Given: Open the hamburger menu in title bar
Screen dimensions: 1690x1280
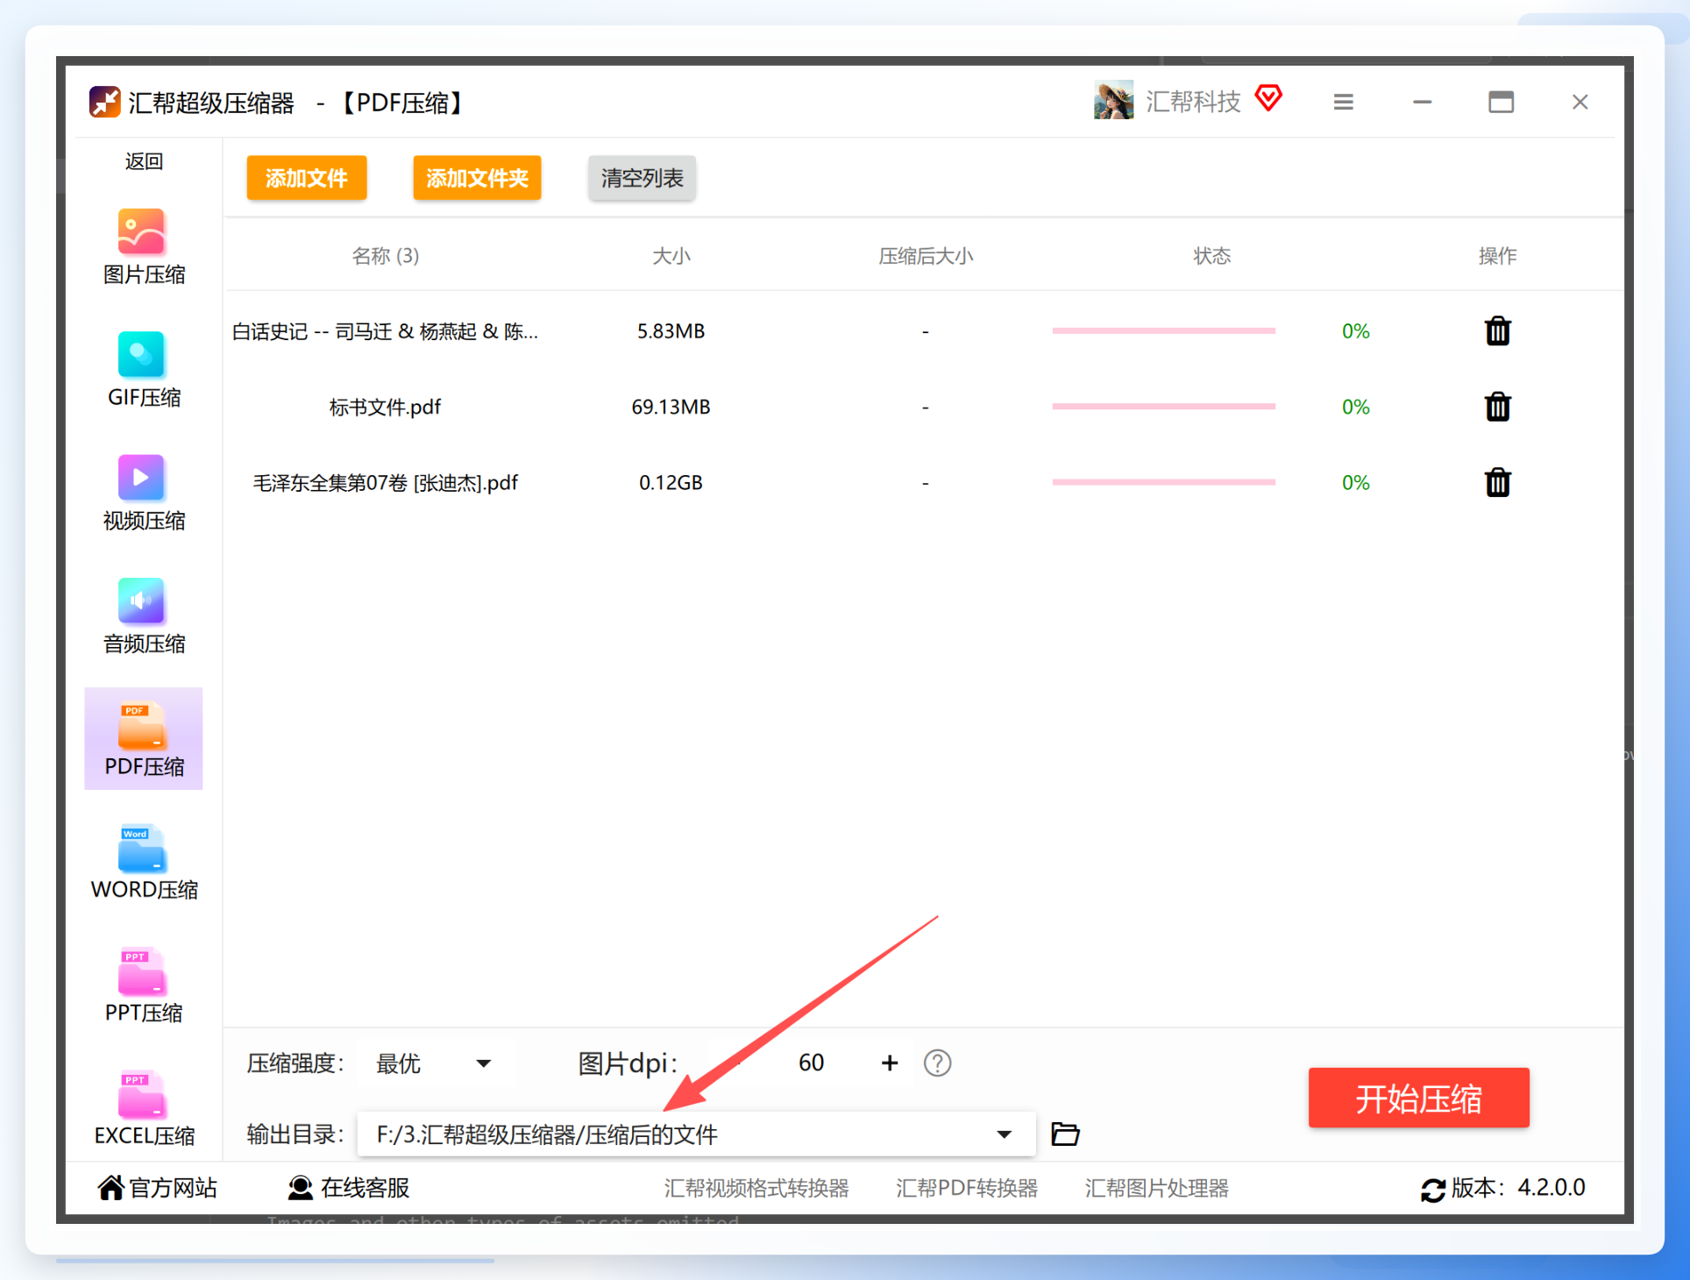Looking at the screenshot, I should point(1343,102).
